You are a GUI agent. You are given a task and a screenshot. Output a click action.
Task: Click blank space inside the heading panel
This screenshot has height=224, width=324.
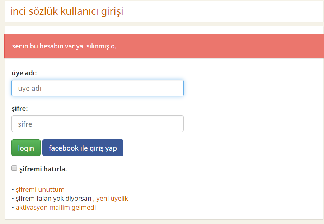click(223, 11)
